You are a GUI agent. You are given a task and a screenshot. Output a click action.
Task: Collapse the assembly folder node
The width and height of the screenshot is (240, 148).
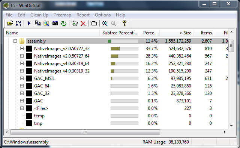click(x=15, y=41)
